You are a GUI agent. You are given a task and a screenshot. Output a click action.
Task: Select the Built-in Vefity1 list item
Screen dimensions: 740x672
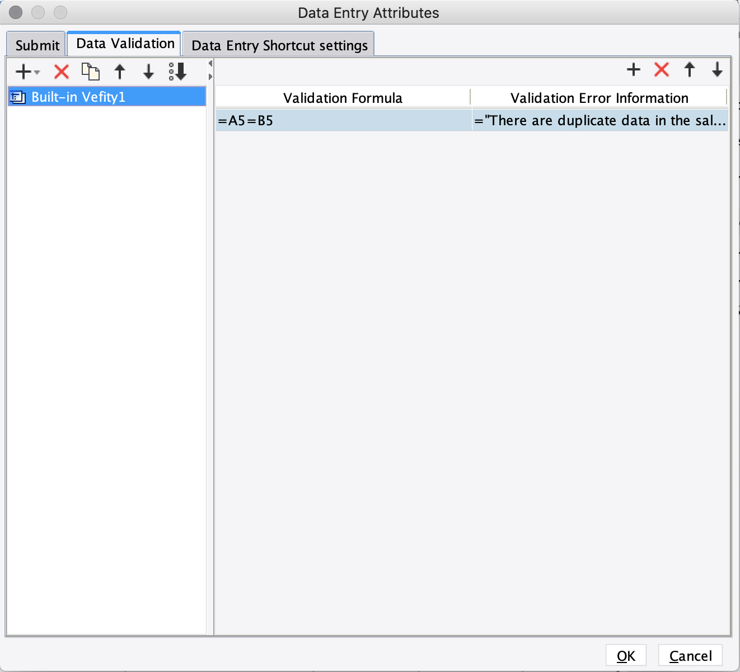click(x=78, y=96)
